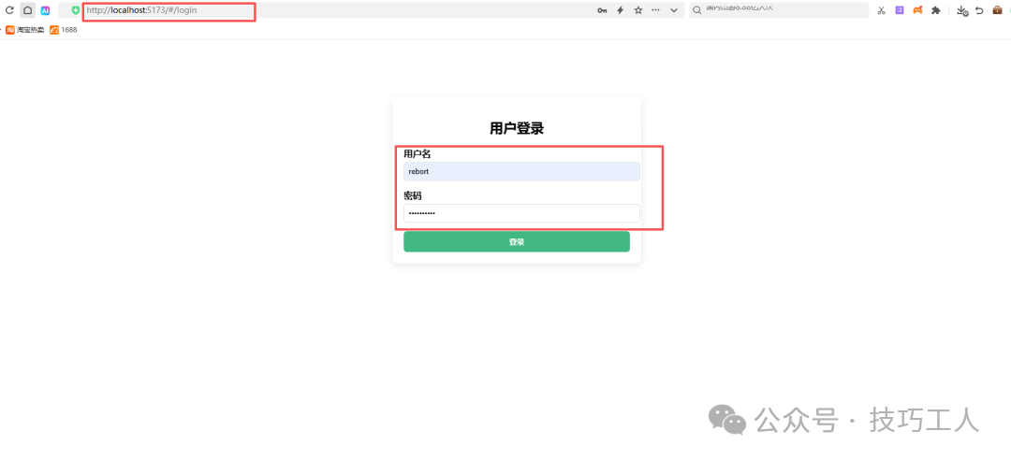
Task: Go to the browser home page icon
Action: [28, 10]
